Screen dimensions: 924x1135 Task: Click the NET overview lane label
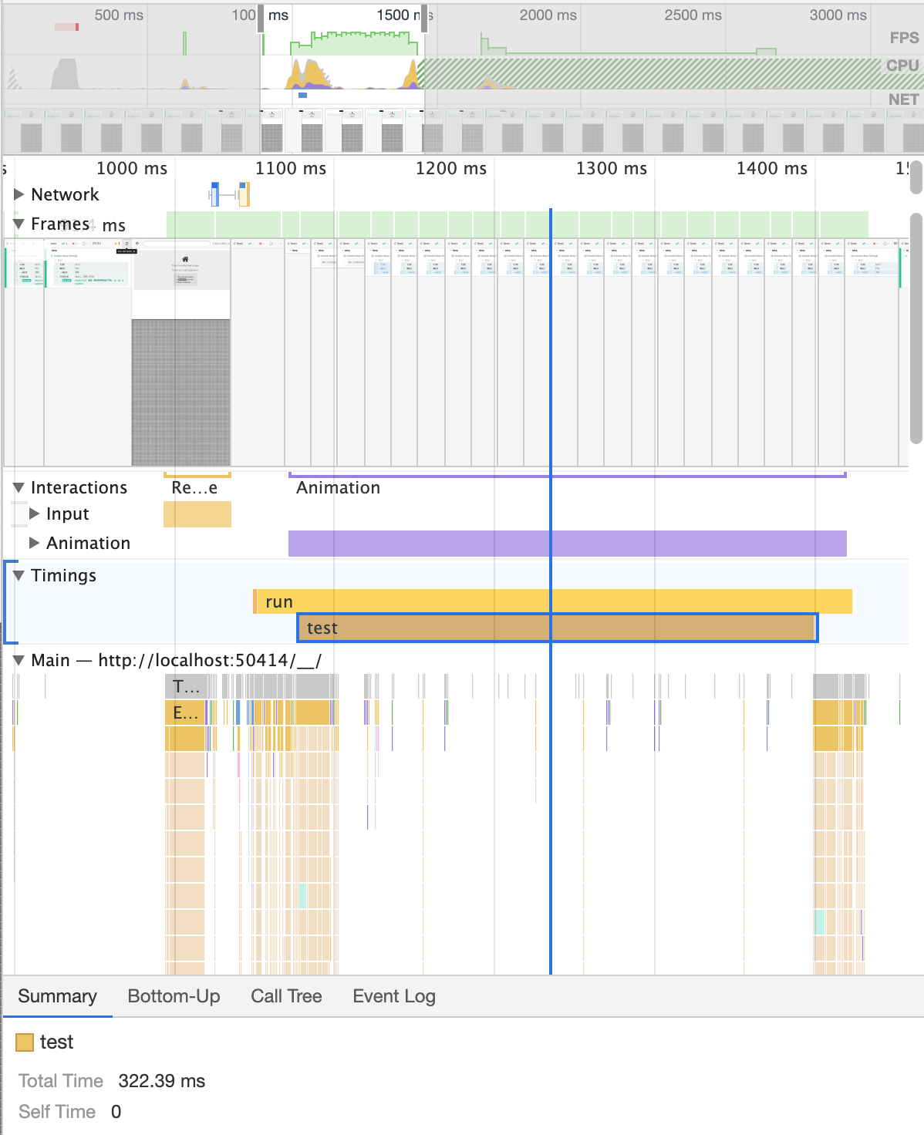tap(903, 99)
